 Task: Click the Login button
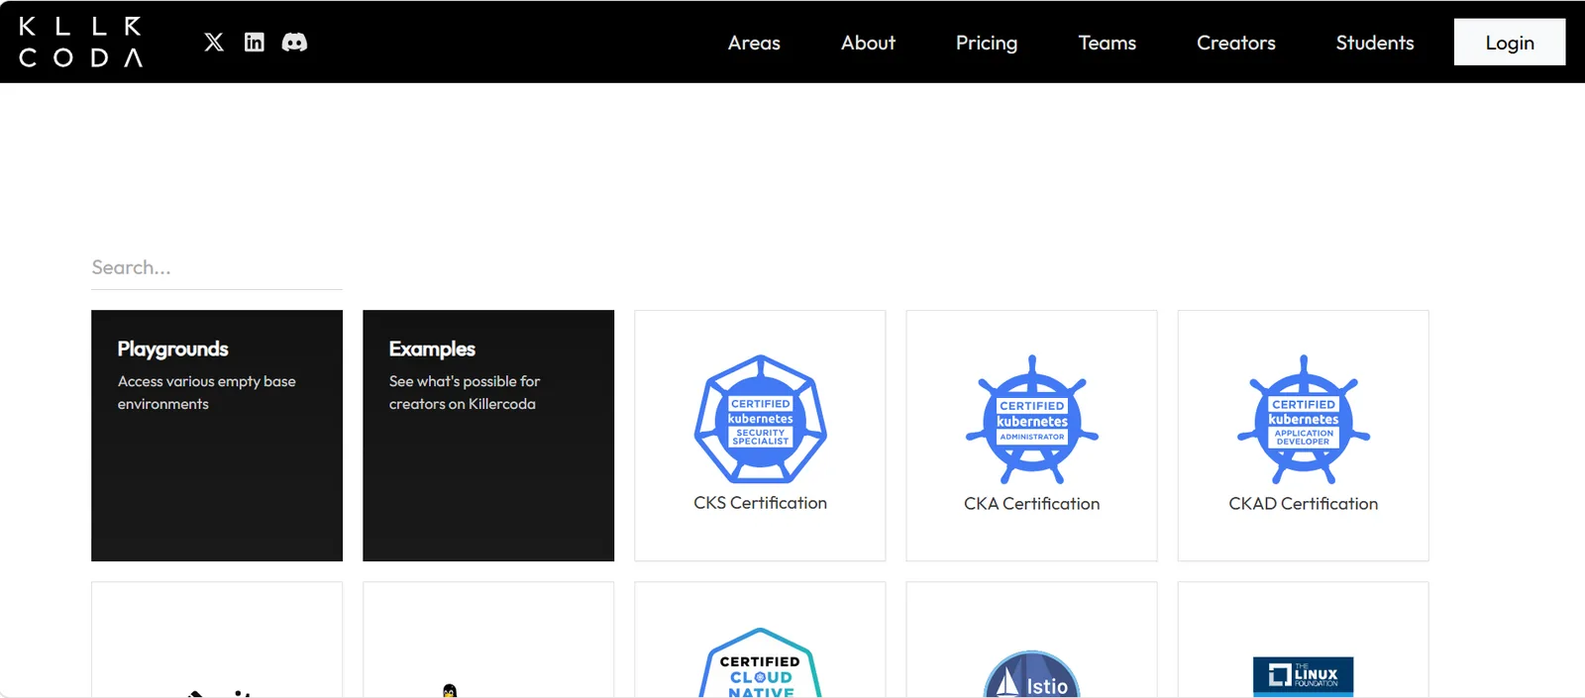pyautogui.click(x=1510, y=42)
